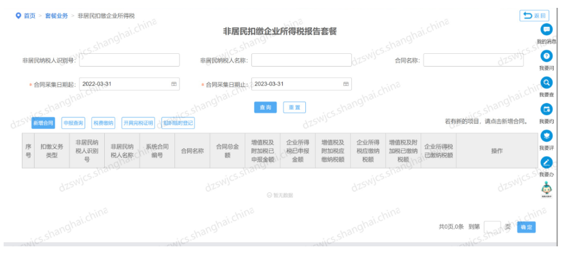
Task: Click 非居民扣缴企业所得税报告套餐 page title
Action: pos(280,31)
